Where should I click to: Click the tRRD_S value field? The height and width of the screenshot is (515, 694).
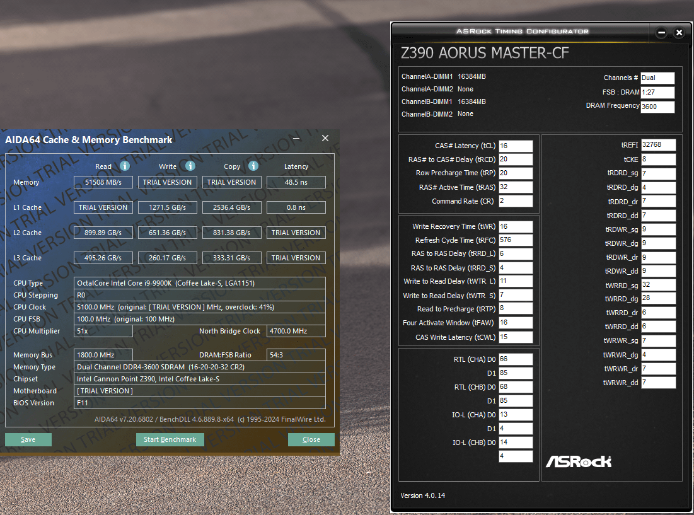coord(516,268)
